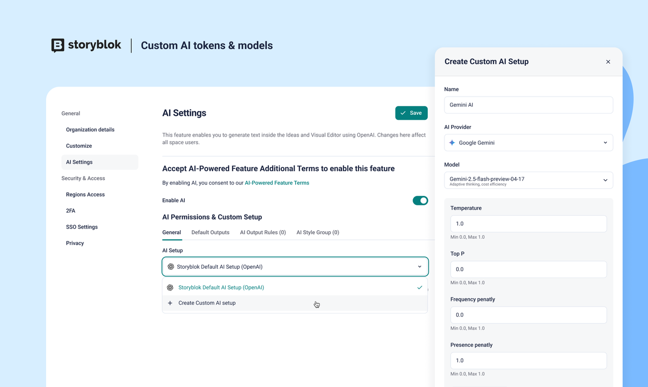Switch to the Default Outputs tab
The height and width of the screenshot is (387, 648).
tap(210, 232)
